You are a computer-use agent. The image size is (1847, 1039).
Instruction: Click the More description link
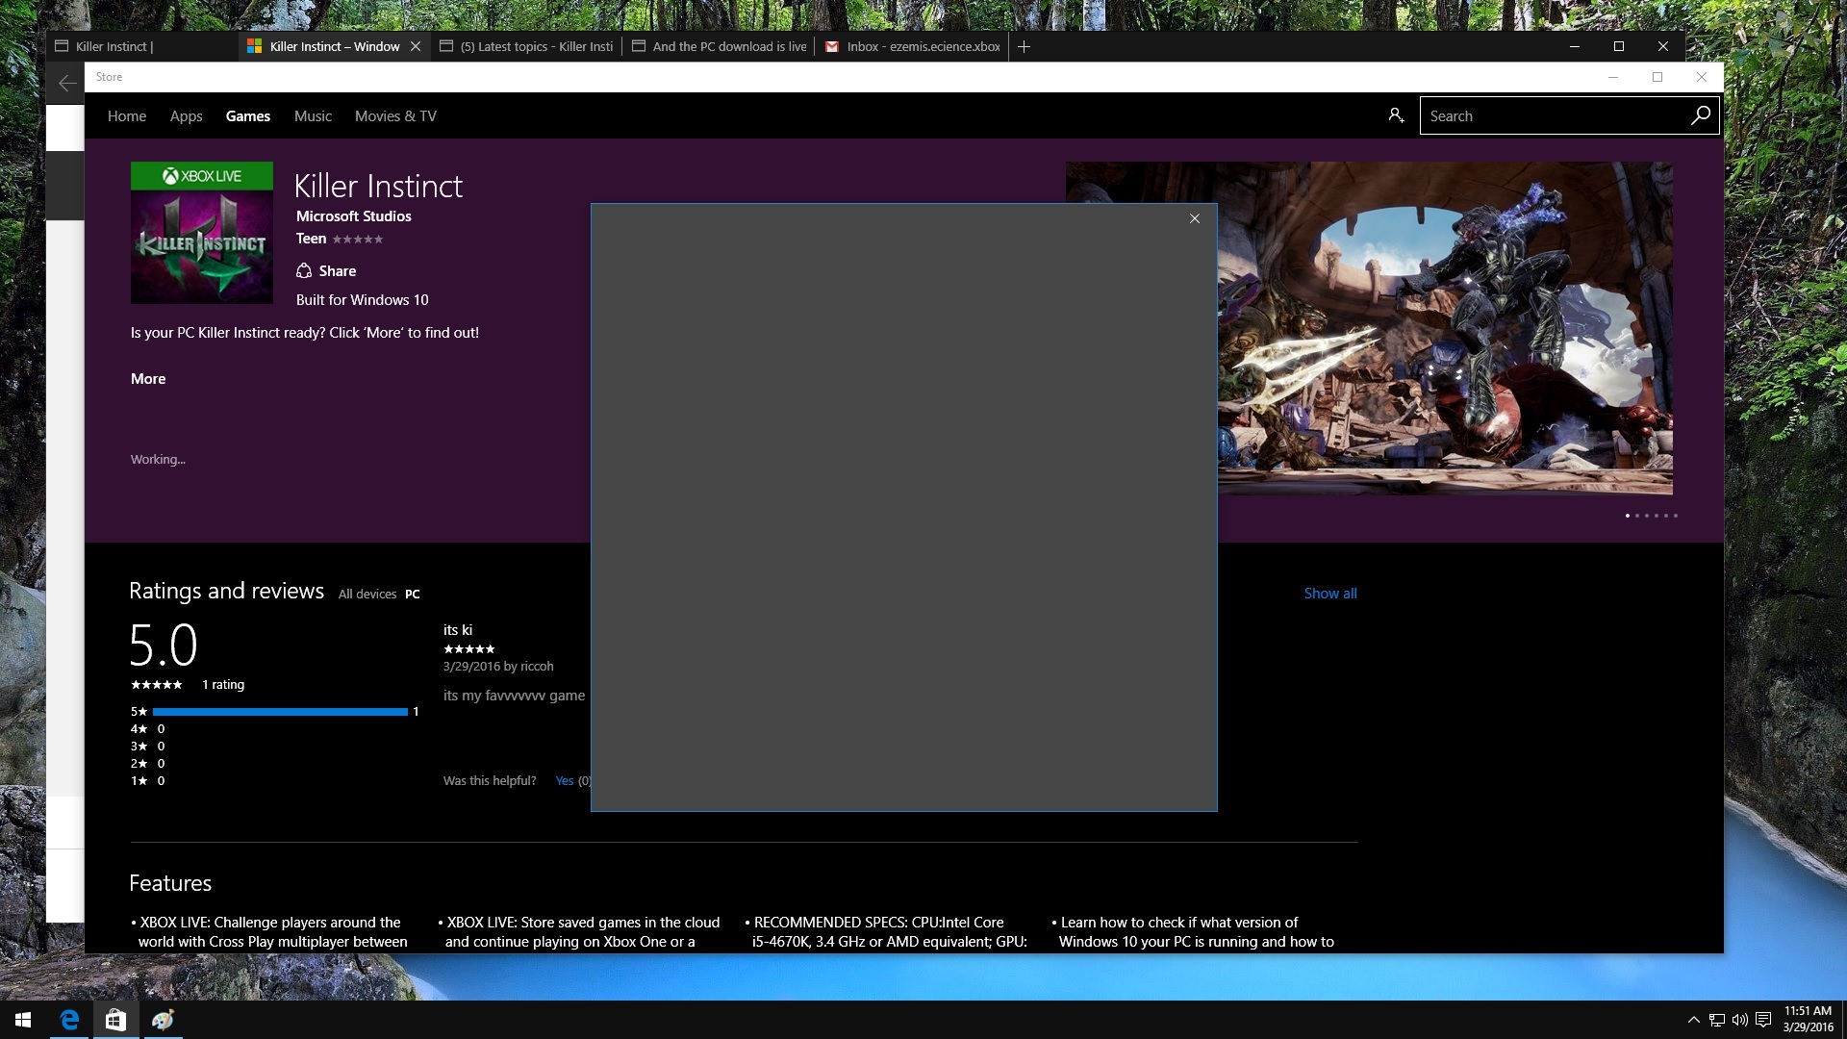click(x=148, y=378)
